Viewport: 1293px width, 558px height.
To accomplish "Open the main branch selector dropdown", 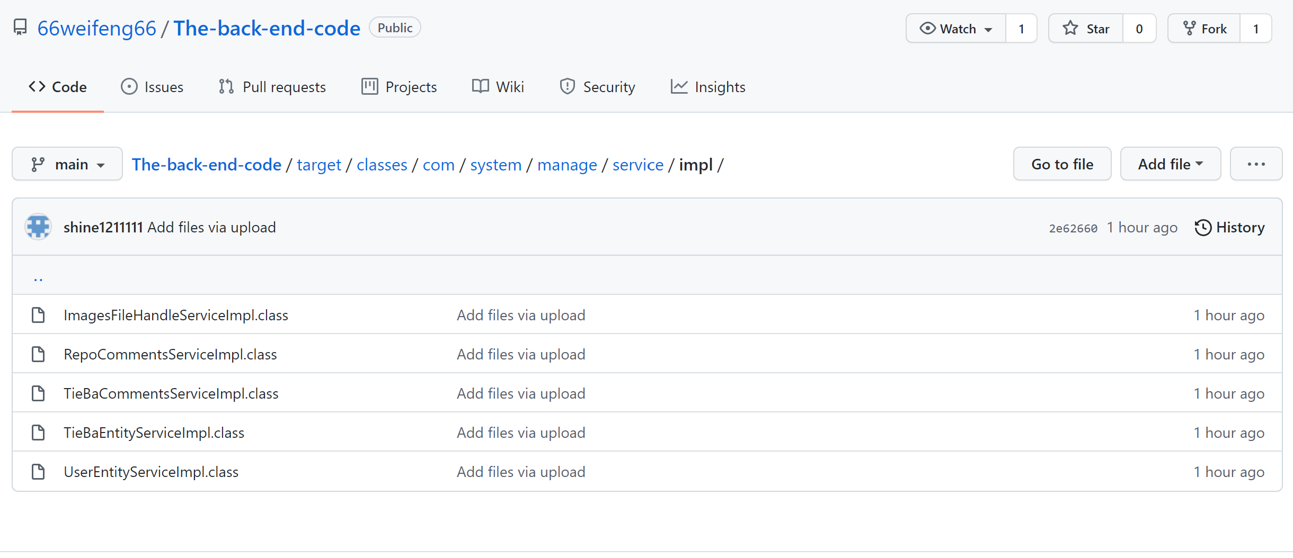I will click(x=67, y=164).
